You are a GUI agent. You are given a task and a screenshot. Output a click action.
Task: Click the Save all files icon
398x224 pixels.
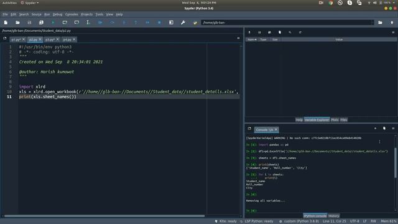coord(41,22)
